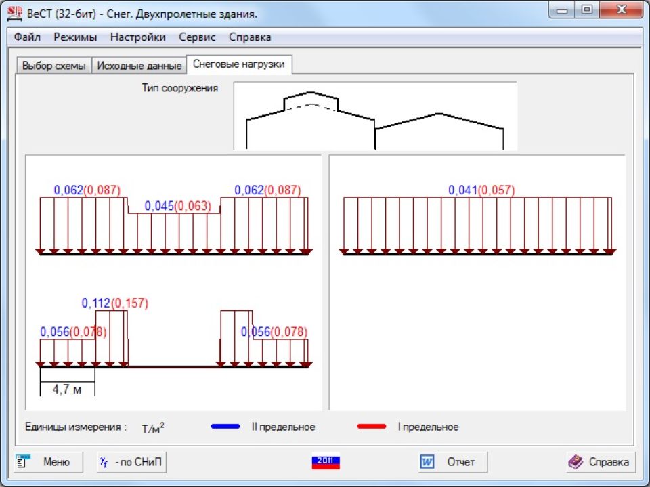Click the Russian flag 2011 icon
This screenshot has width=650, height=487.
(325, 462)
